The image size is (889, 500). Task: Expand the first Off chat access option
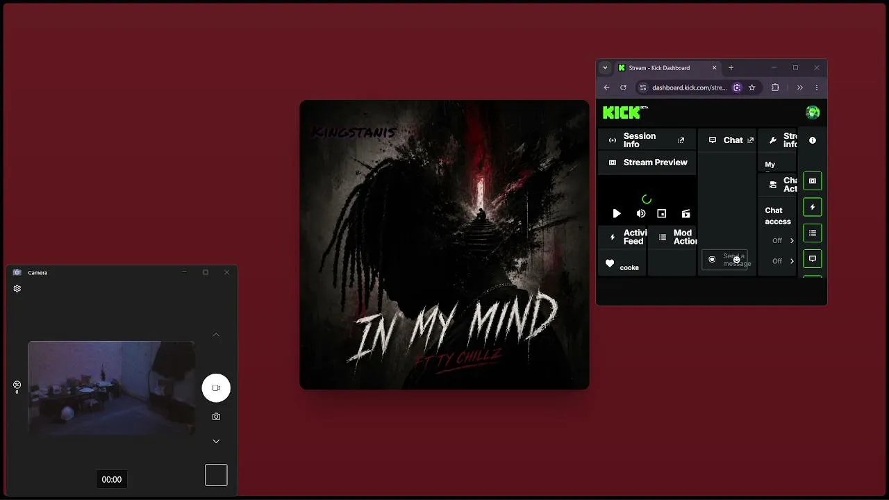tap(783, 241)
